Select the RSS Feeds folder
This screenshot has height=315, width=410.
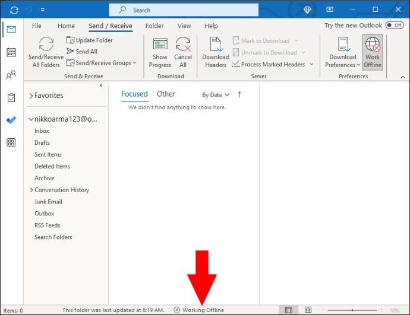(x=48, y=225)
